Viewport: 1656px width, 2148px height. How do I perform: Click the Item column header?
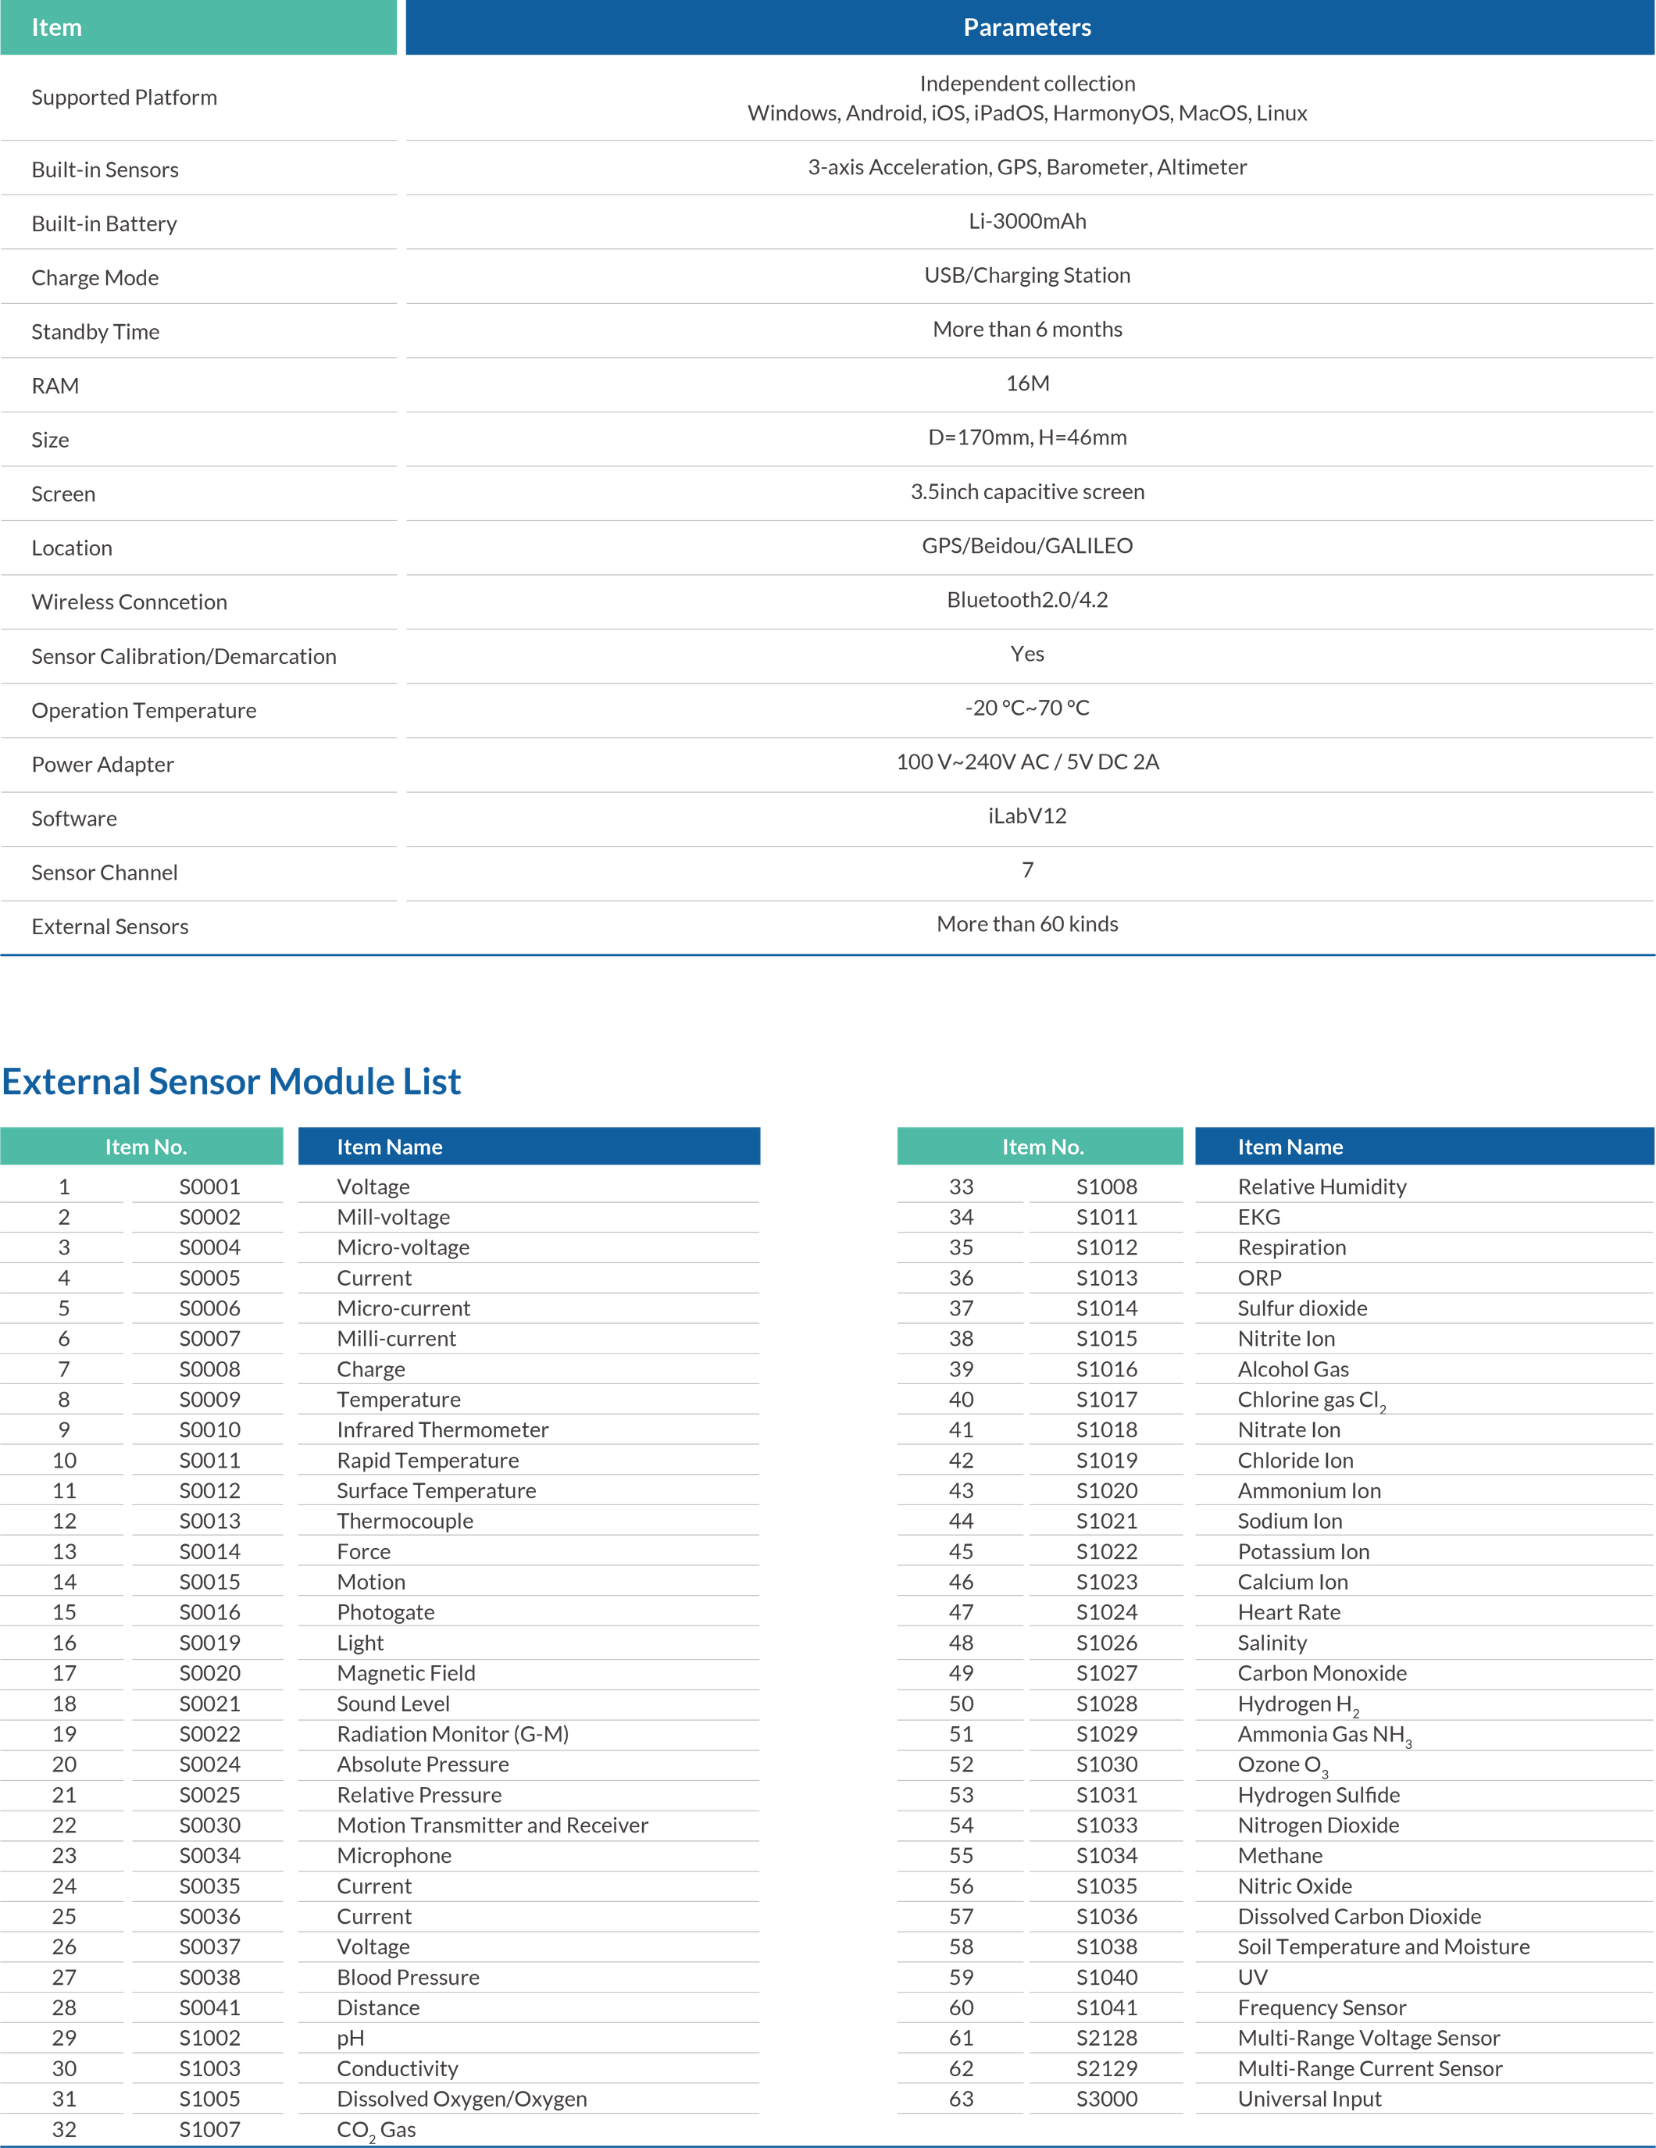[57, 27]
